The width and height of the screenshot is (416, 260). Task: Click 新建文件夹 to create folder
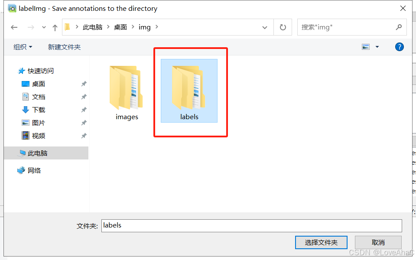pyautogui.click(x=64, y=47)
